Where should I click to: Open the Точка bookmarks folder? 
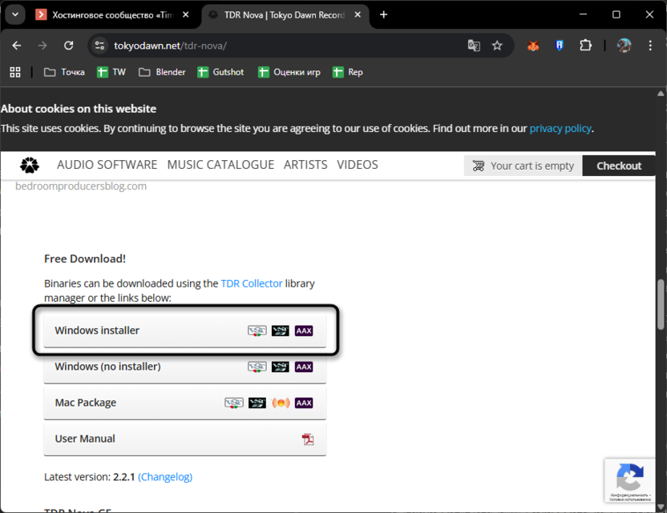coord(64,72)
